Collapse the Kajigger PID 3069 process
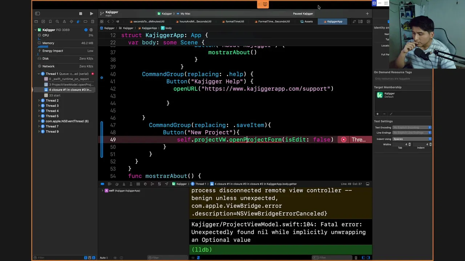 36,30
